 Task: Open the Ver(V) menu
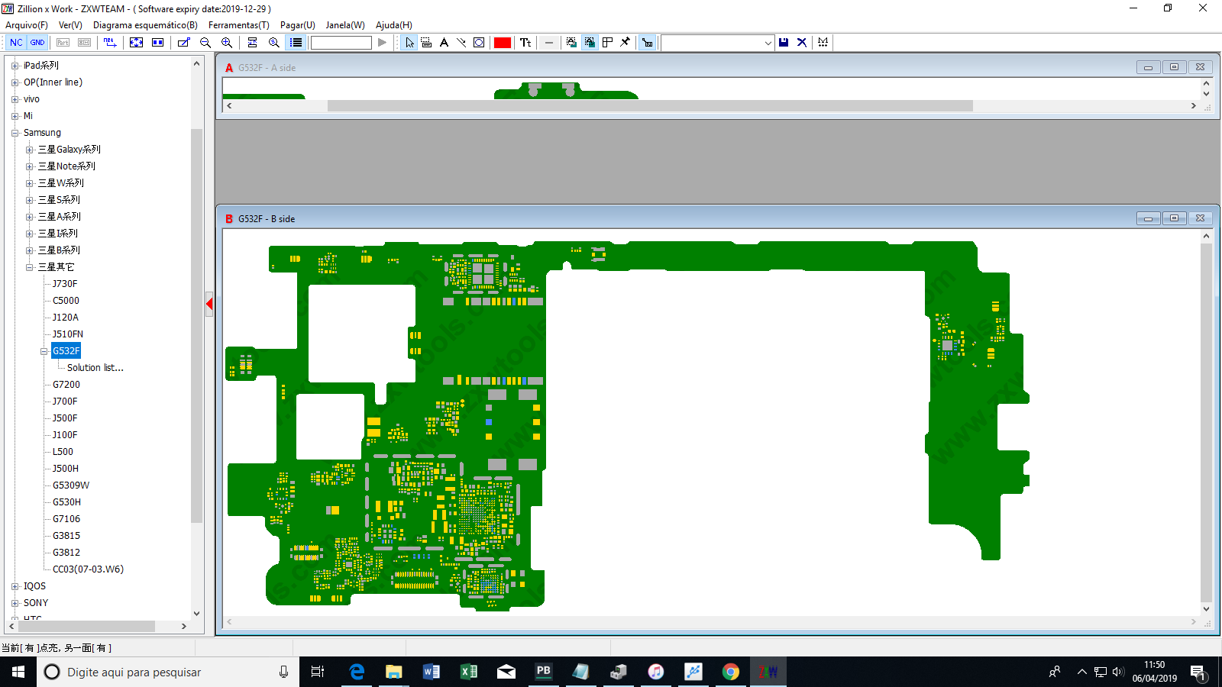(70, 25)
